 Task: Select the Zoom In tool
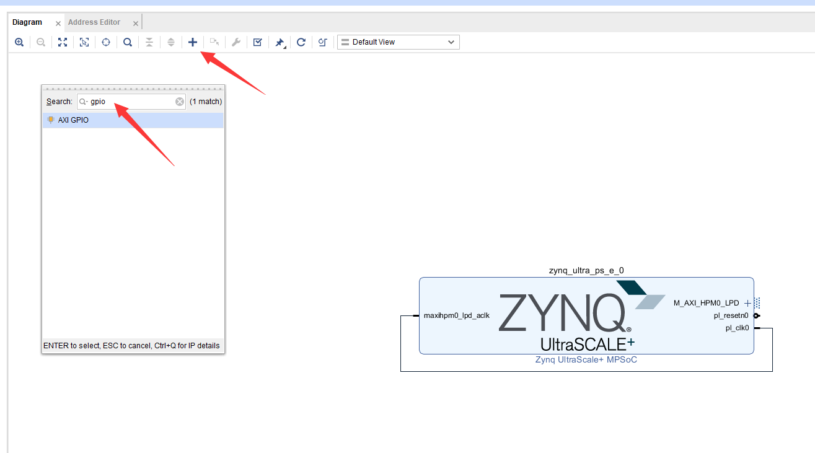pyautogui.click(x=19, y=42)
